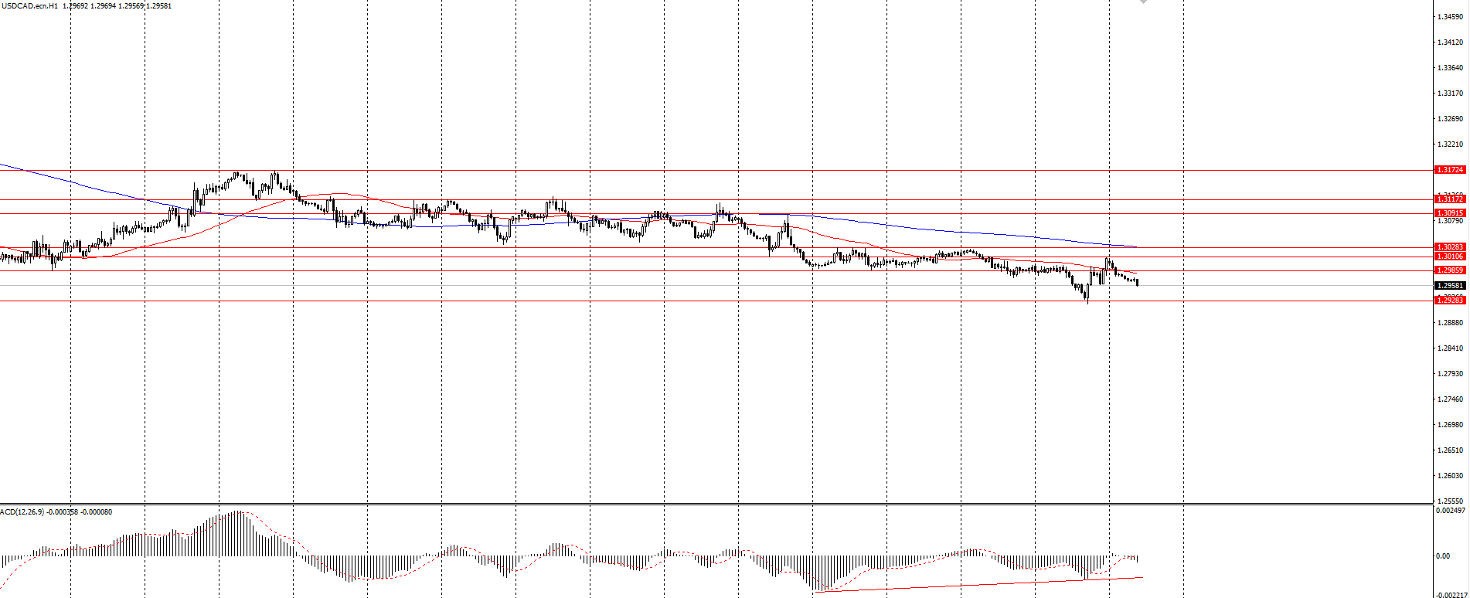Viewport: 1470px width, 598px height.
Task: Click the 1.26030 price axis value
Action: (1450, 476)
